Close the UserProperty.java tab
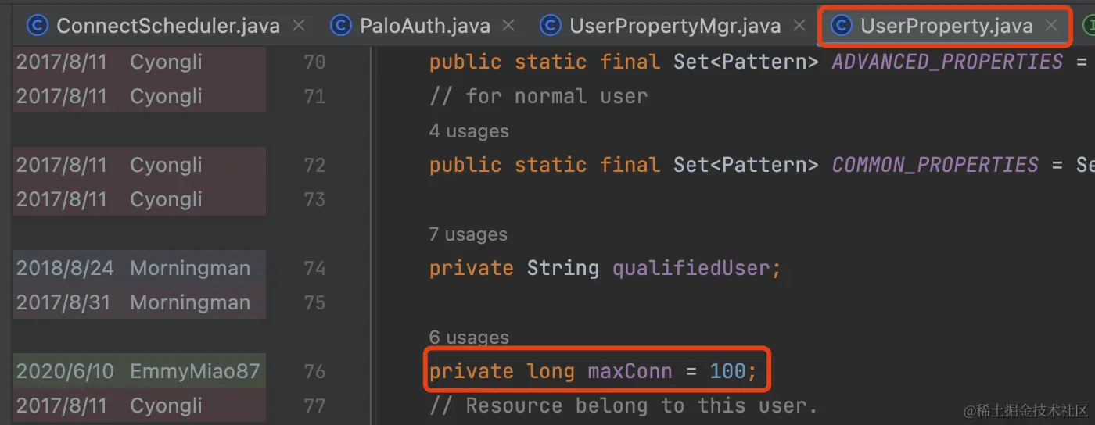 pos(1051,26)
